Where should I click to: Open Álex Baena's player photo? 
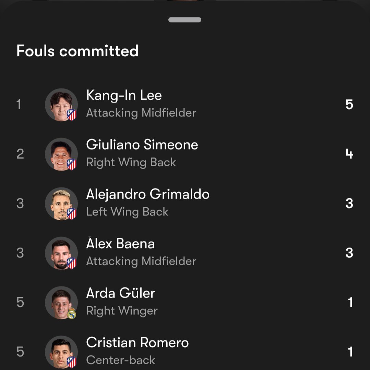[x=61, y=253]
